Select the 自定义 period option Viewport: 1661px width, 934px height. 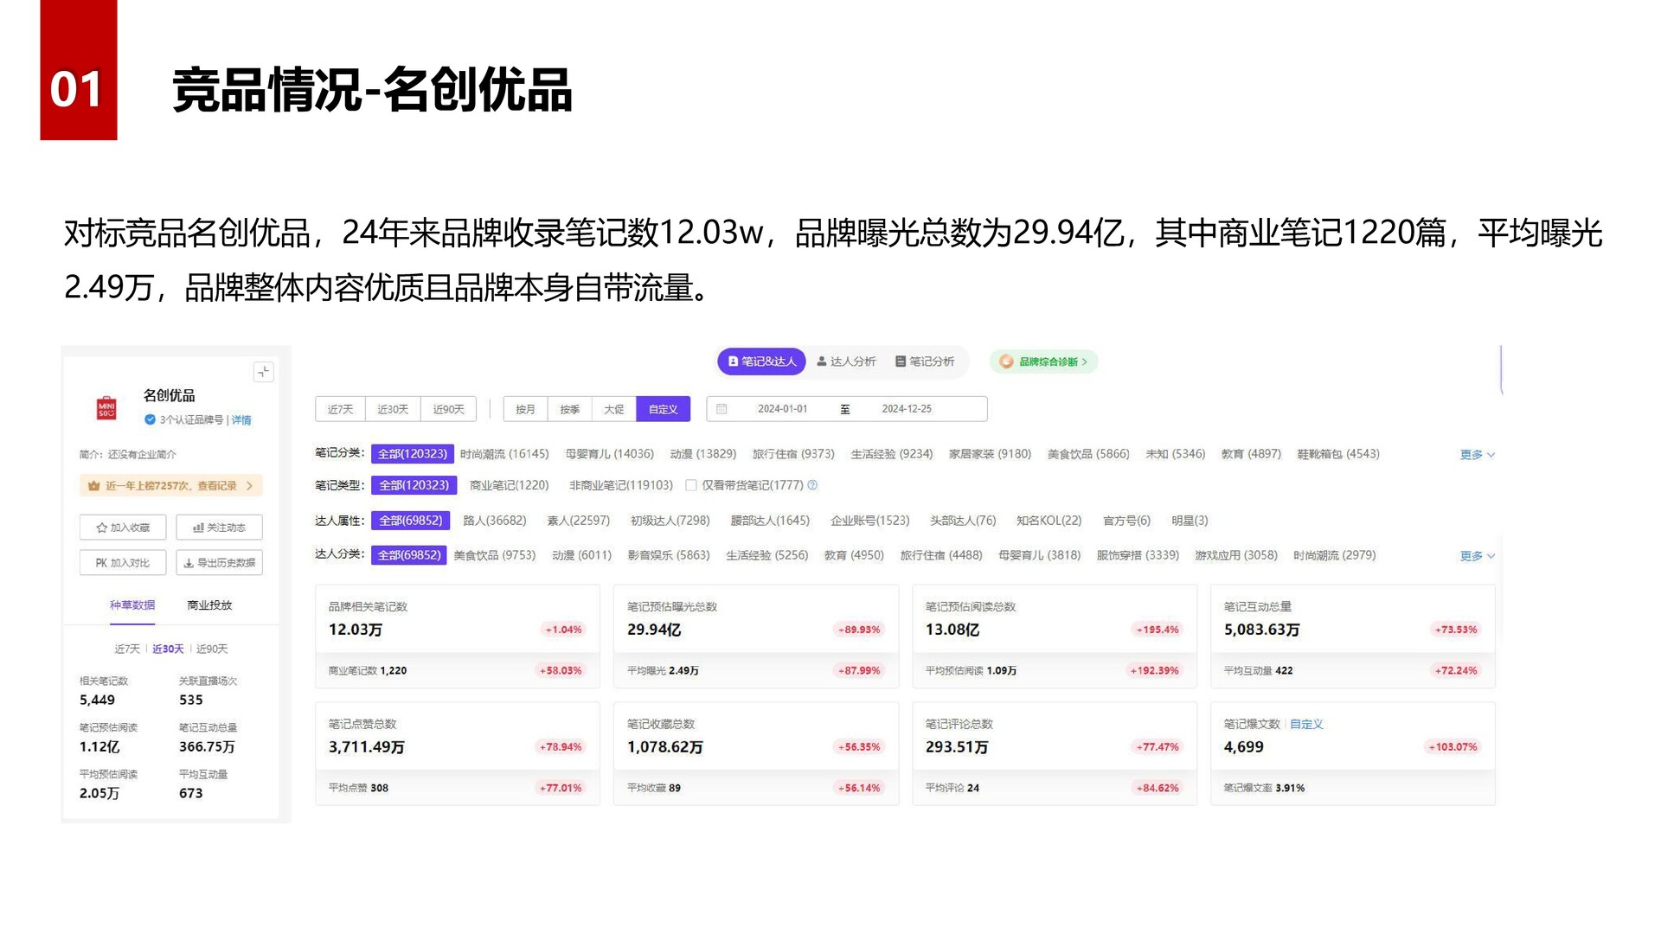click(x=664, y=409)
